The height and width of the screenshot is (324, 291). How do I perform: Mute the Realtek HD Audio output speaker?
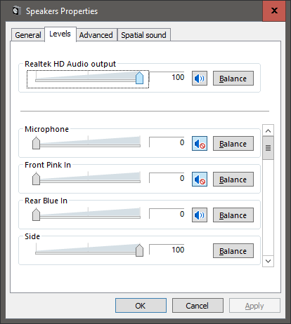[200, 79]
